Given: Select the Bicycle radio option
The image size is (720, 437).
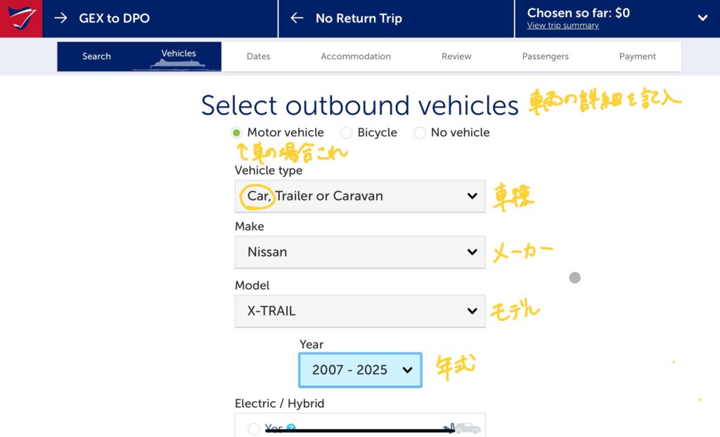Looking at the screenshot, I should pyautogui.click(x=347, y=133).
